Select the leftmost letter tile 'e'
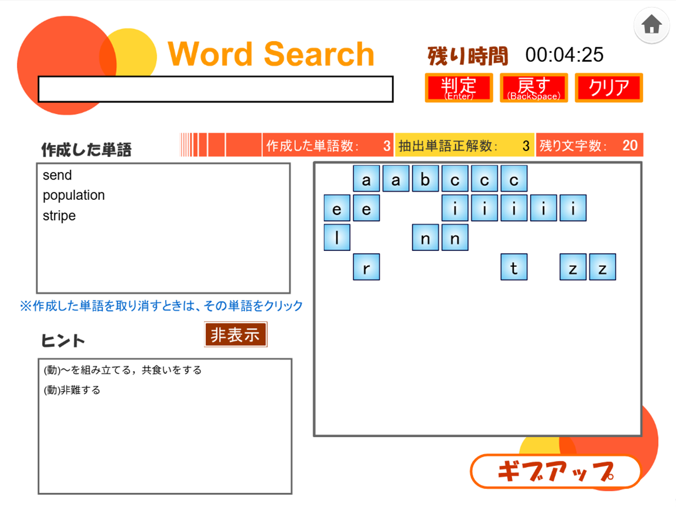This screenshot has width=676, height=507. [x=337, y=208]
